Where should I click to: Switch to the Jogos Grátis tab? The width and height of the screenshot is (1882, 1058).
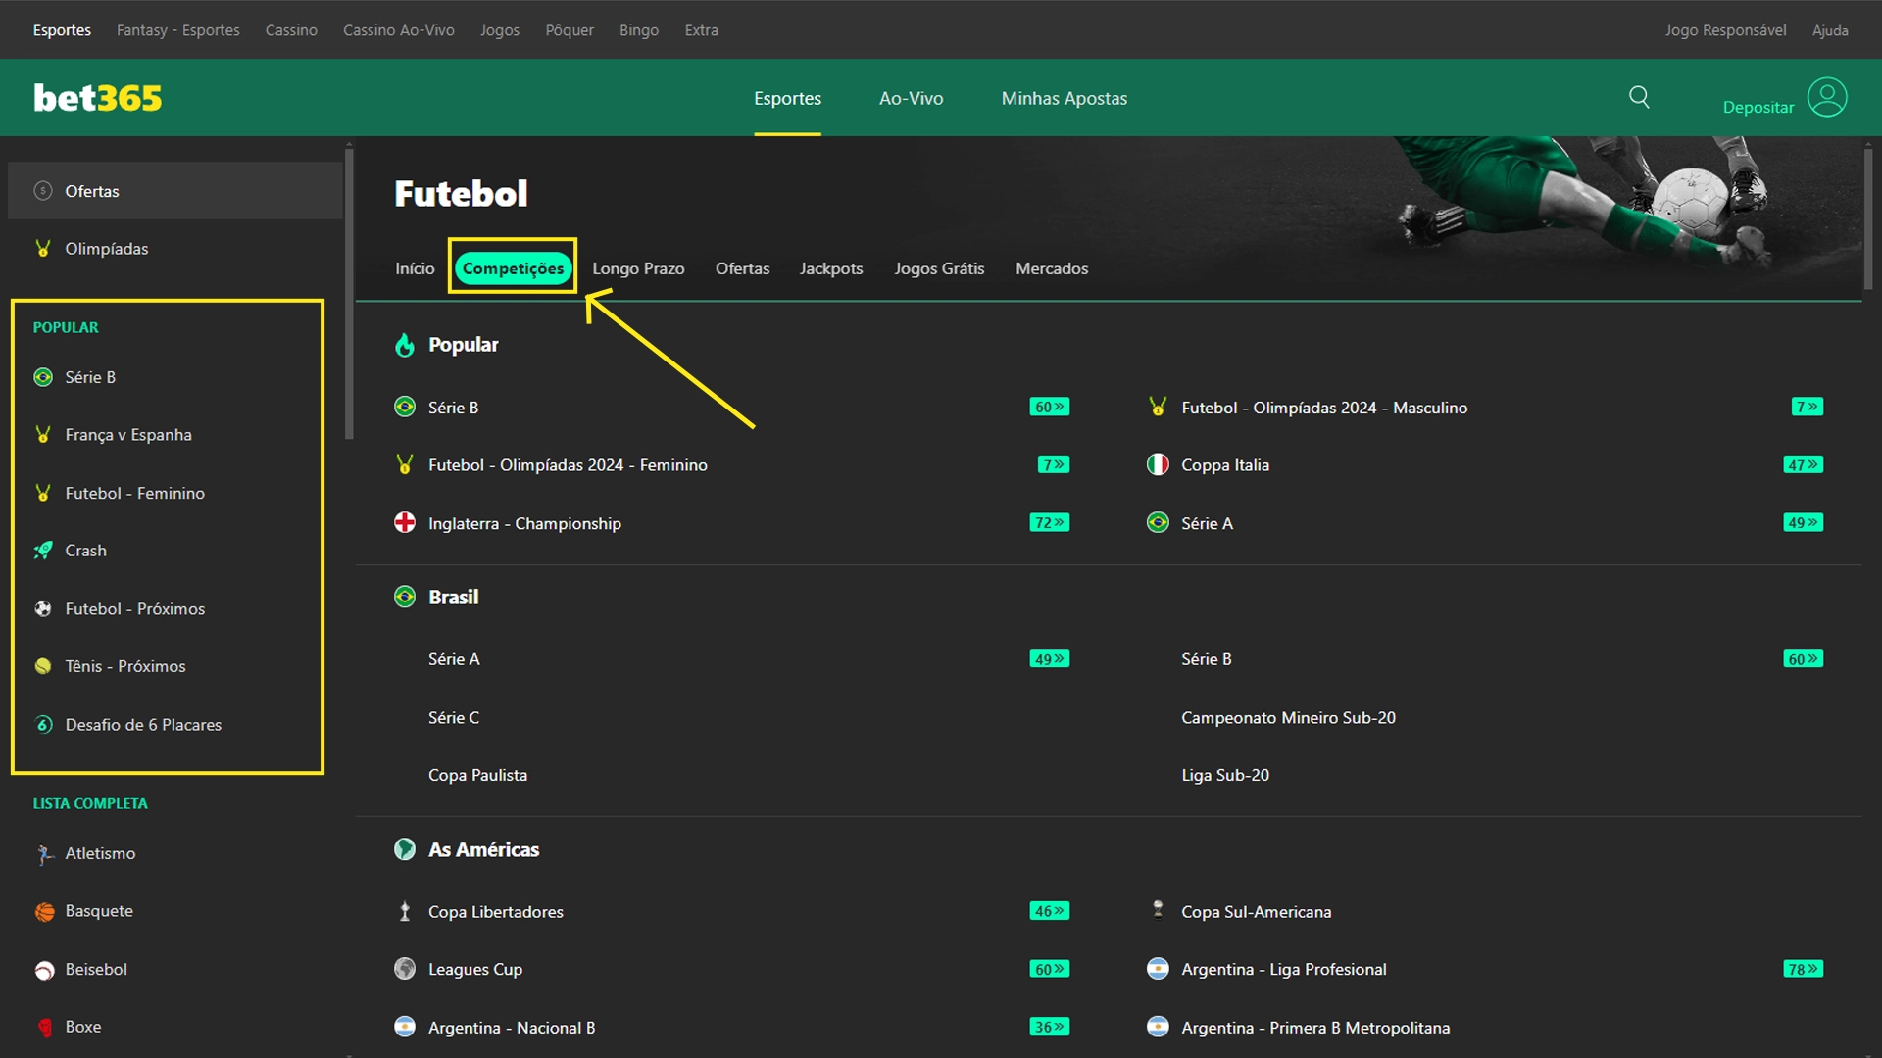939,268
